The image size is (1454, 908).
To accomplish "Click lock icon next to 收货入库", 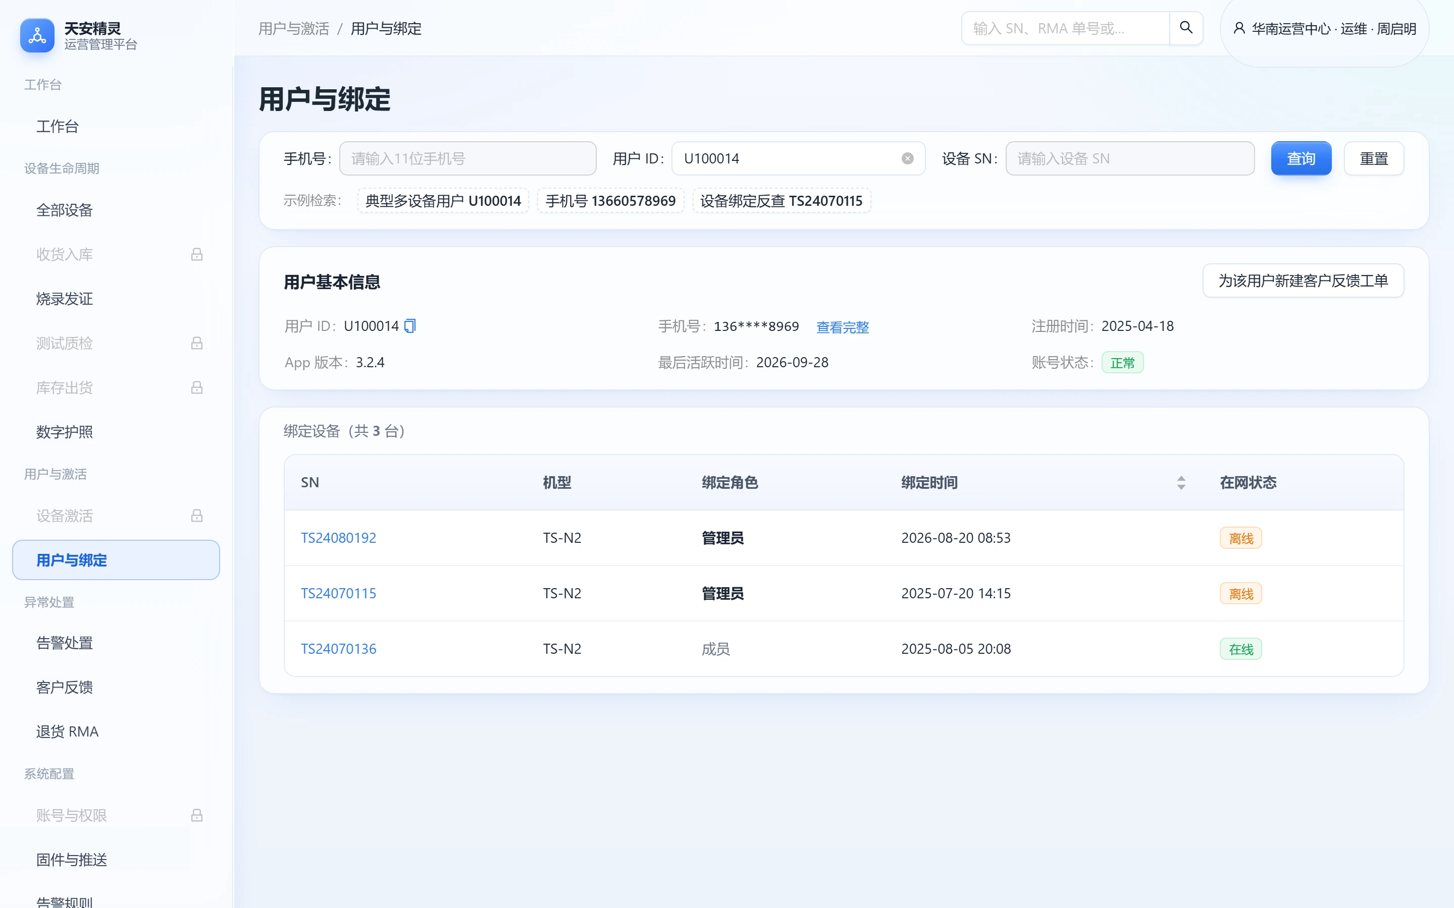I will point(196,255).
